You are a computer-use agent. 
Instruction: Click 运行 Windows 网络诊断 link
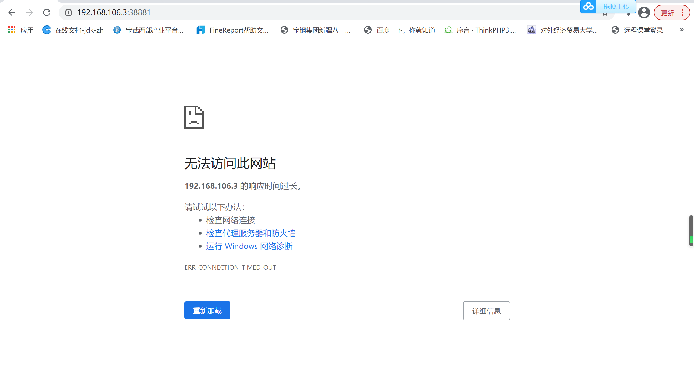click(249, 246)
